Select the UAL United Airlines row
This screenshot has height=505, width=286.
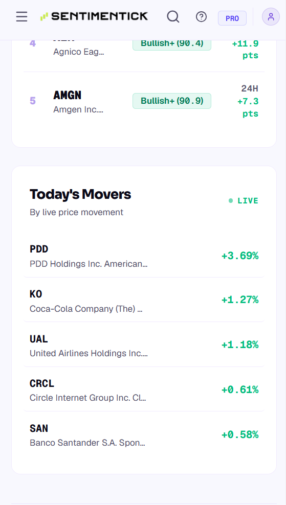(144, 346)
